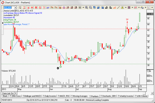The width and height of the screenshot is (155, 103).
Task: Switch to Weekly (W) period
Action: (x=32, y=8)
